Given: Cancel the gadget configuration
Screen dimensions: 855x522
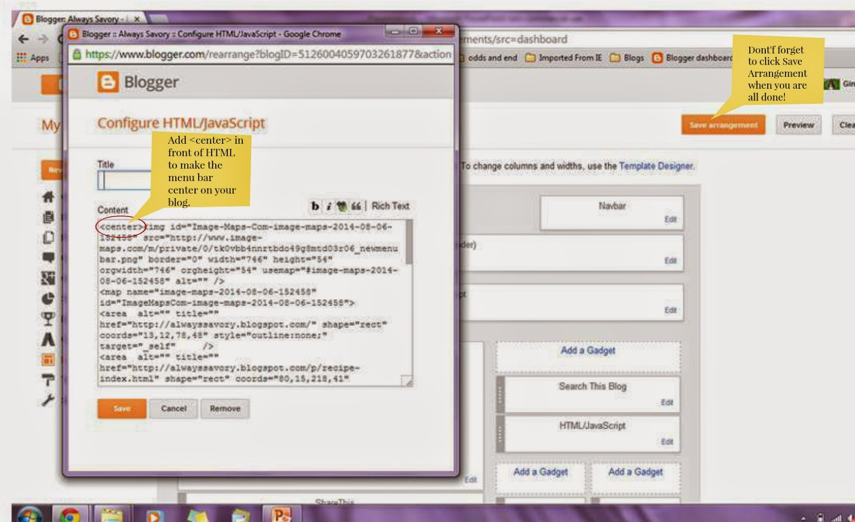Looking at the screenshot, I should 174,409.
